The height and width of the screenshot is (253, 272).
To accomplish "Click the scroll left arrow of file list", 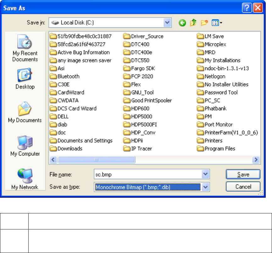I will (x=53, y=160).
